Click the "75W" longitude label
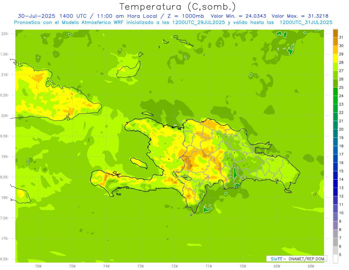Image resolution: width=349 pixels, height=270 pixels. 72,266
